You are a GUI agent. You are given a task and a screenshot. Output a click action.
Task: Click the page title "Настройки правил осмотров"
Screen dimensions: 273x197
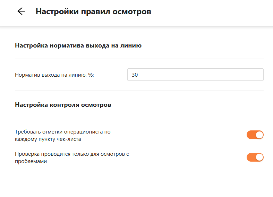click(93, 11)
